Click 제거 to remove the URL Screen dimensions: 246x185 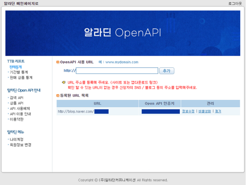pos(218,112)
